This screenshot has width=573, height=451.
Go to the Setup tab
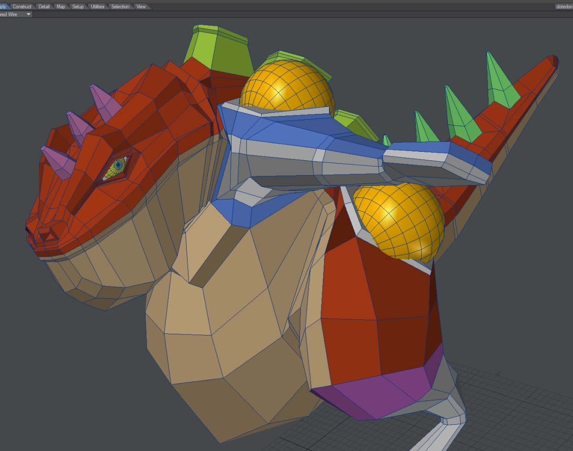pyautogui.click(x=77, y=7)
